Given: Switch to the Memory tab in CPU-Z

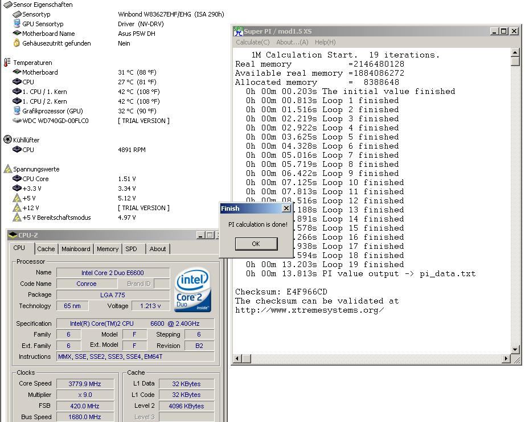Looking at the screenshot, I should click(x=108, y=249).
